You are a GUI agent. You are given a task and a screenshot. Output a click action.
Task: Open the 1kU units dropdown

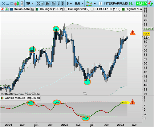click(x=79, y=4)
